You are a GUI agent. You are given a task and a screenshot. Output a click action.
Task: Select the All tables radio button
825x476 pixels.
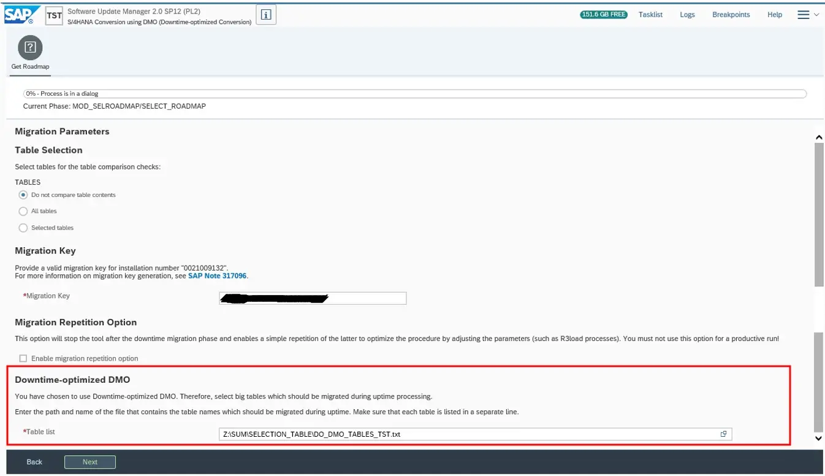coord(23,211)
